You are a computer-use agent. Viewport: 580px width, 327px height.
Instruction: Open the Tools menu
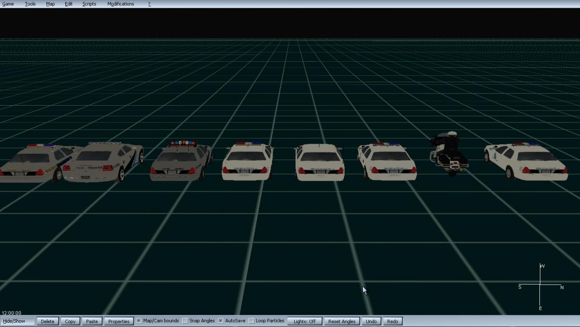pos(30,4)
